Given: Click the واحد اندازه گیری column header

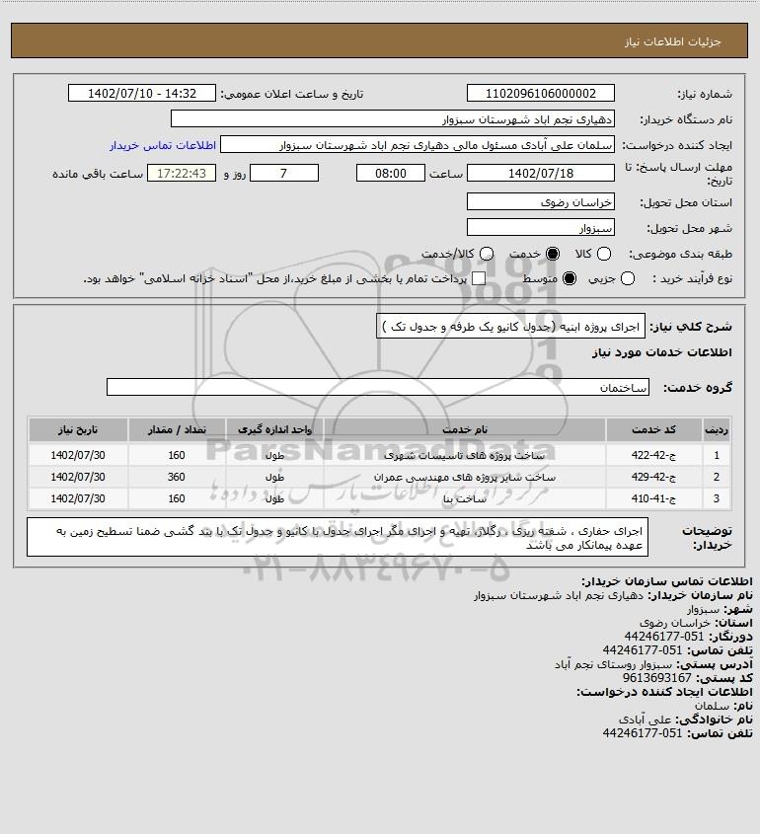Looking at the screenshot, I should (275, 429).
